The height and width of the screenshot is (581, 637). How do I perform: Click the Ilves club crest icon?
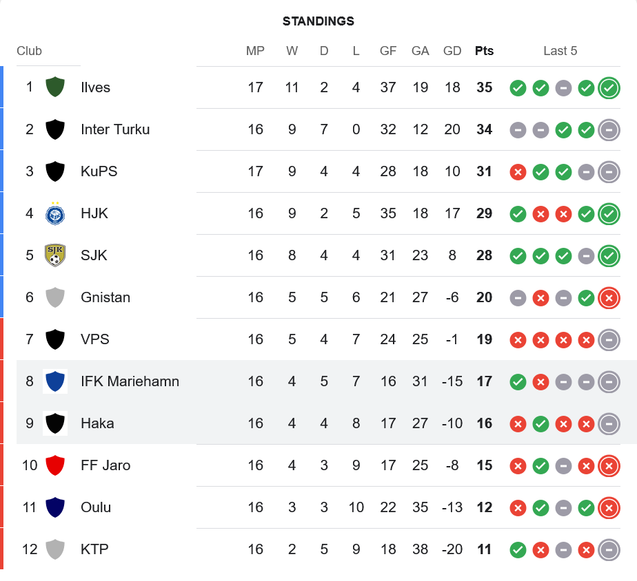(55, 87)
